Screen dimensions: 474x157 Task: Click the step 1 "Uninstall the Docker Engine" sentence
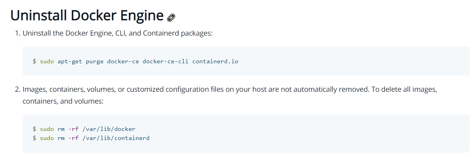pos(118,34)
